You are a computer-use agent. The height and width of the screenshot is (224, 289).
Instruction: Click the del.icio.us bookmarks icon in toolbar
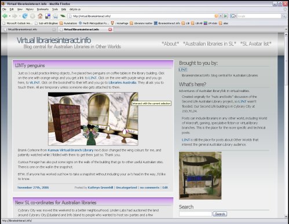(x=47, y=16)
